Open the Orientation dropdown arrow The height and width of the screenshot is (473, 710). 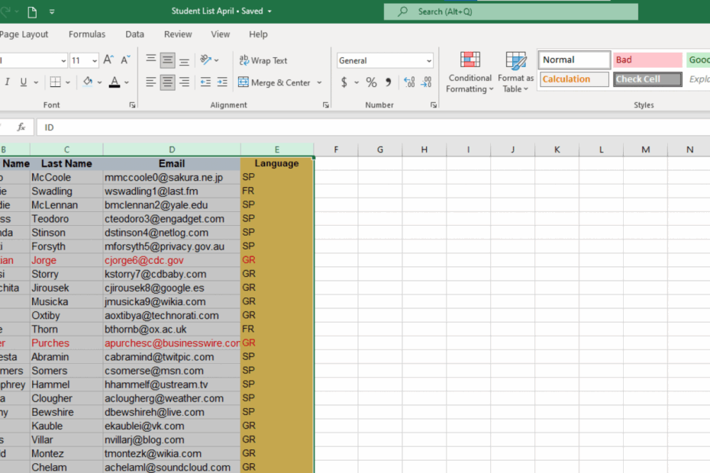[x=217, y=60]
